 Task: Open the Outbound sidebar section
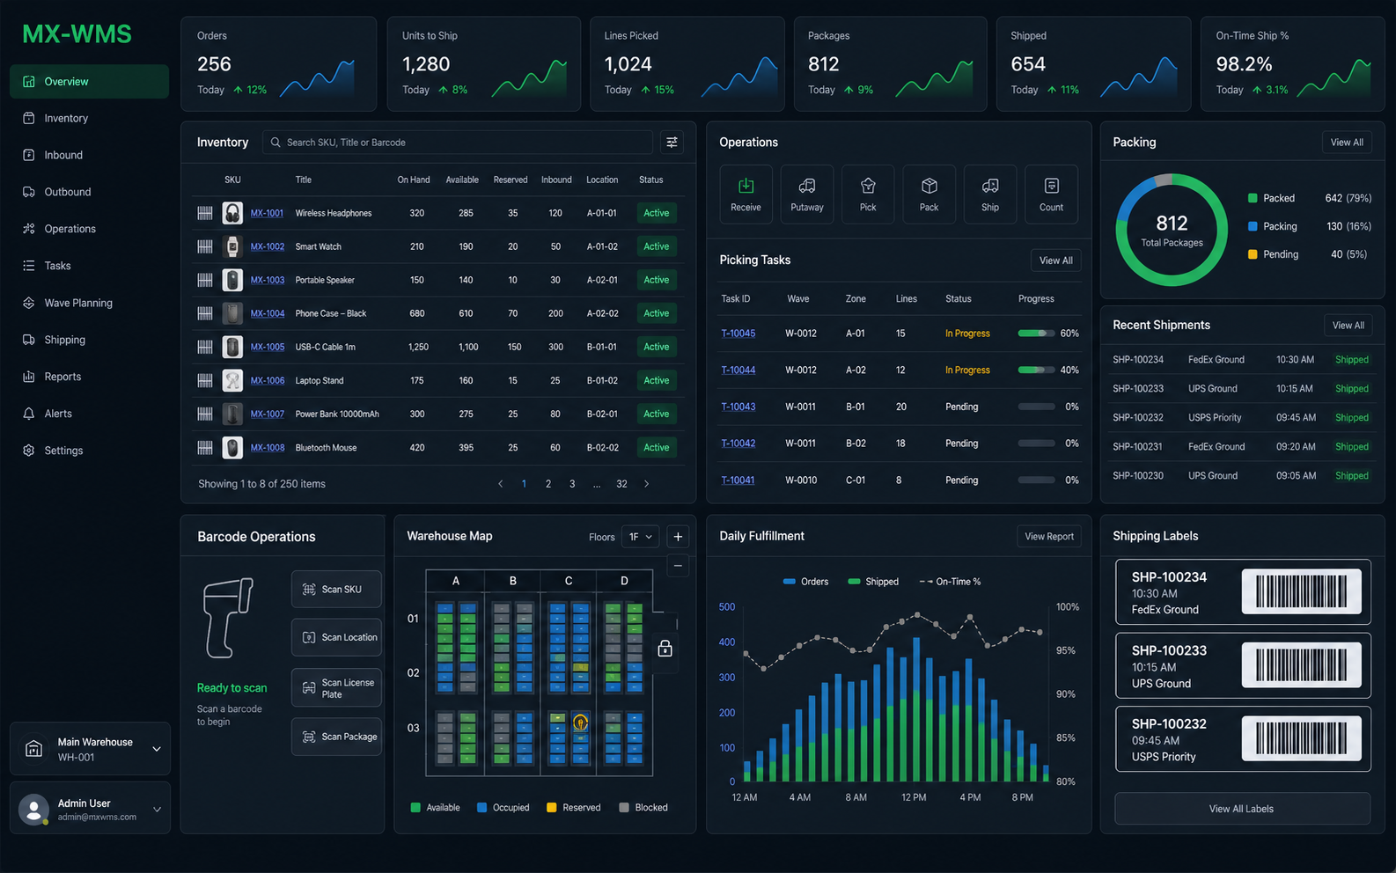tap(68, 192)
